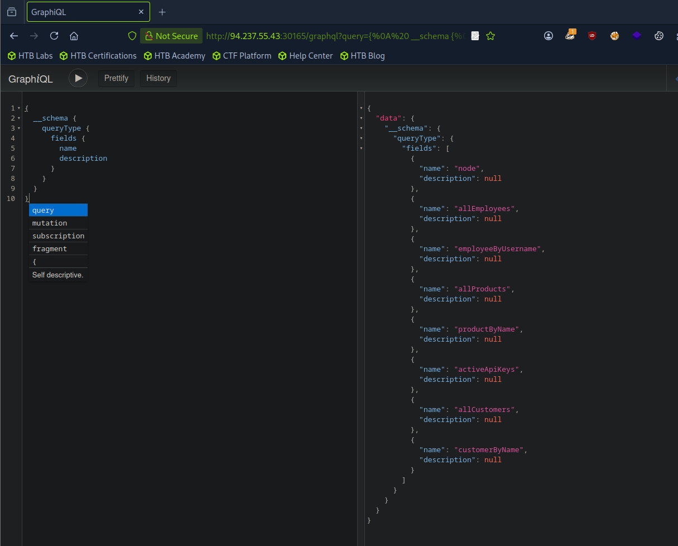The height and width of the screenshot is (546, 678).
Task: Go back to the previous page
Action: [15, 36]
